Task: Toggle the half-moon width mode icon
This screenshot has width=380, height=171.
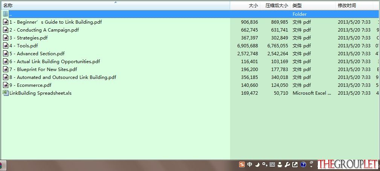Action: coord(258,165)
